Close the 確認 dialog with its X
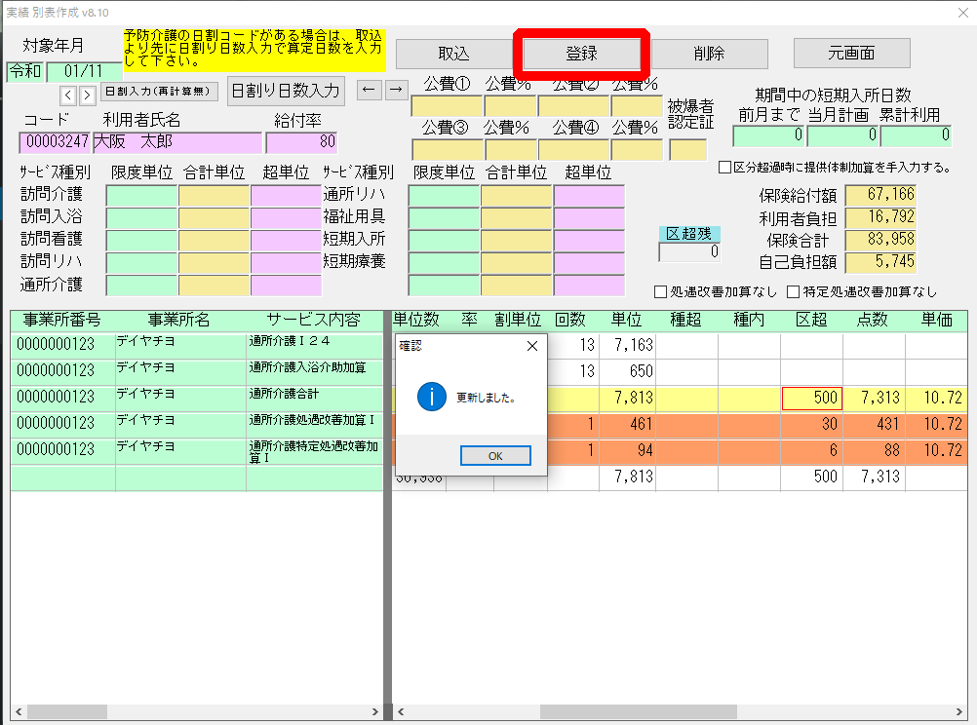This screenshot has height=725, width=977. [x=531, y=346]
